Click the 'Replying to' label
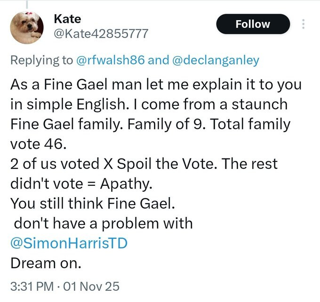 click(x=41, y=60)
